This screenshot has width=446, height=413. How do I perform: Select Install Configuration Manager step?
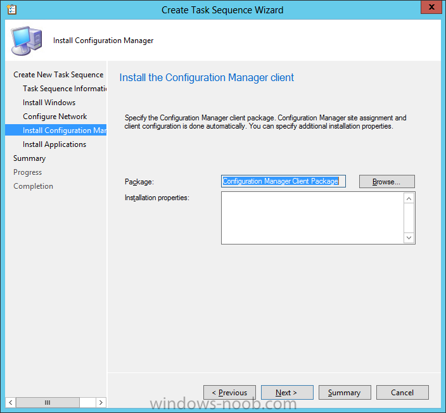[56, 130]
